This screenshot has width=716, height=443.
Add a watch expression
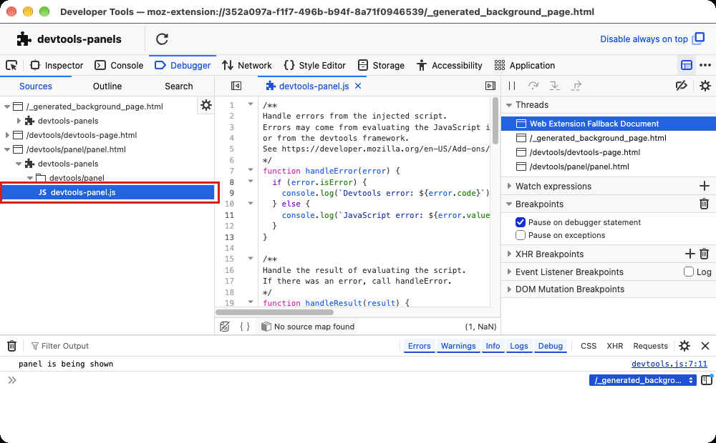[704, 186]
